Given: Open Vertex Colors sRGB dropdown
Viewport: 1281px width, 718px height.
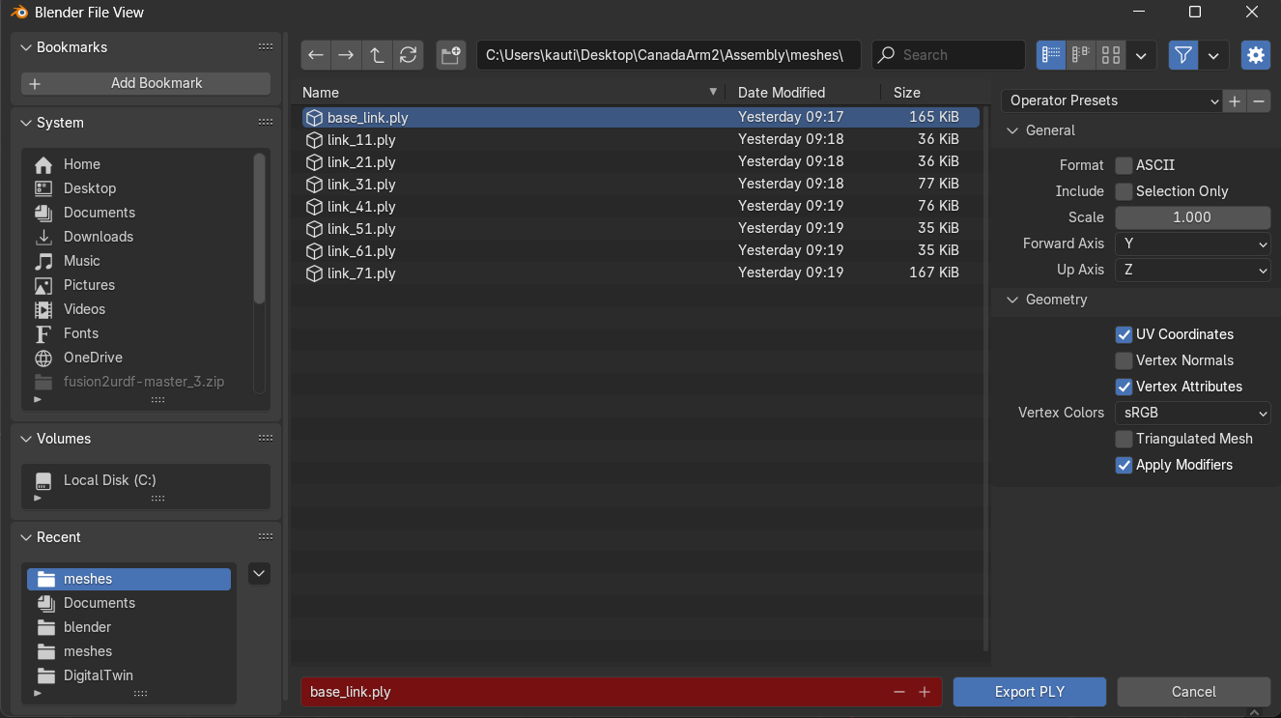Looking at the screenshot, I should [x=1192, y=413].
